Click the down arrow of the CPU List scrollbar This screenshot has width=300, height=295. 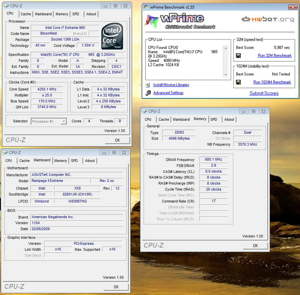(x=226, y=75)
